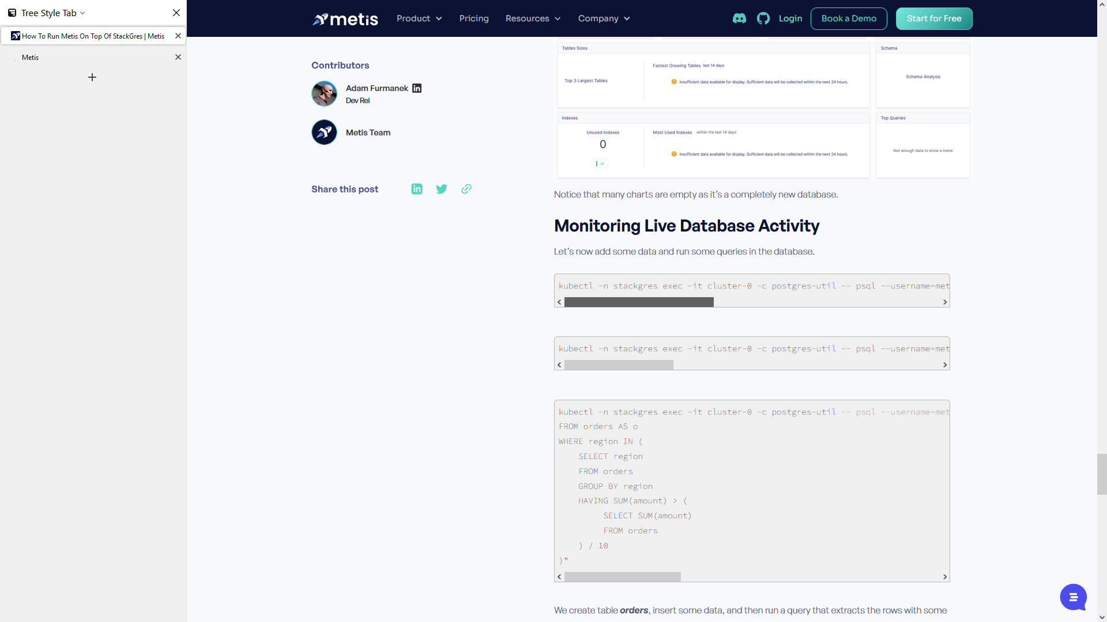Click left arrow of third code block scrollbar
This screenshot has width=1107, height=622.
(559, 577)
